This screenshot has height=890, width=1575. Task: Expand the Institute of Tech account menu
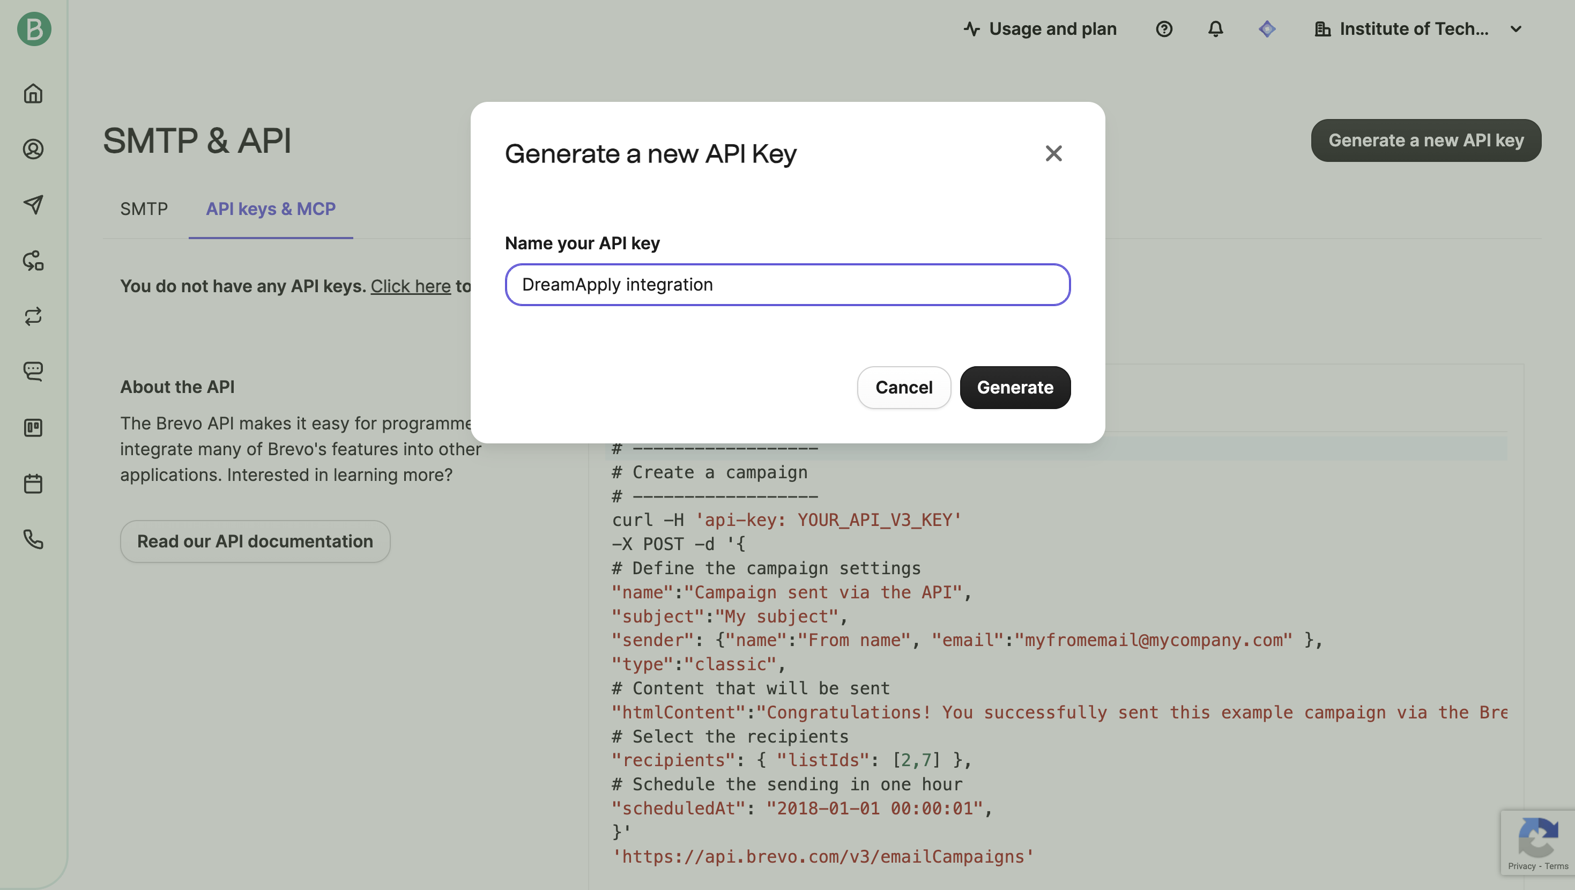click(1418, 29)
